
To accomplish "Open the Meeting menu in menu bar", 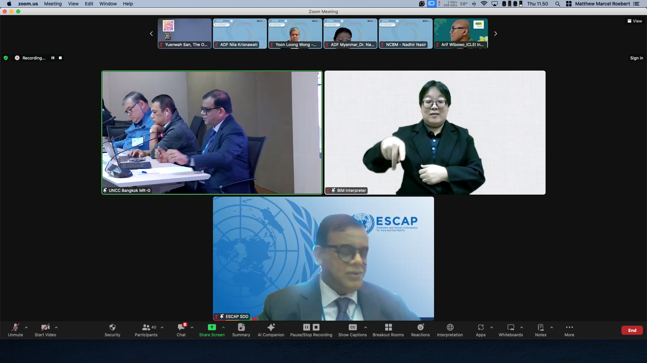I will click(x=53, y=4).
